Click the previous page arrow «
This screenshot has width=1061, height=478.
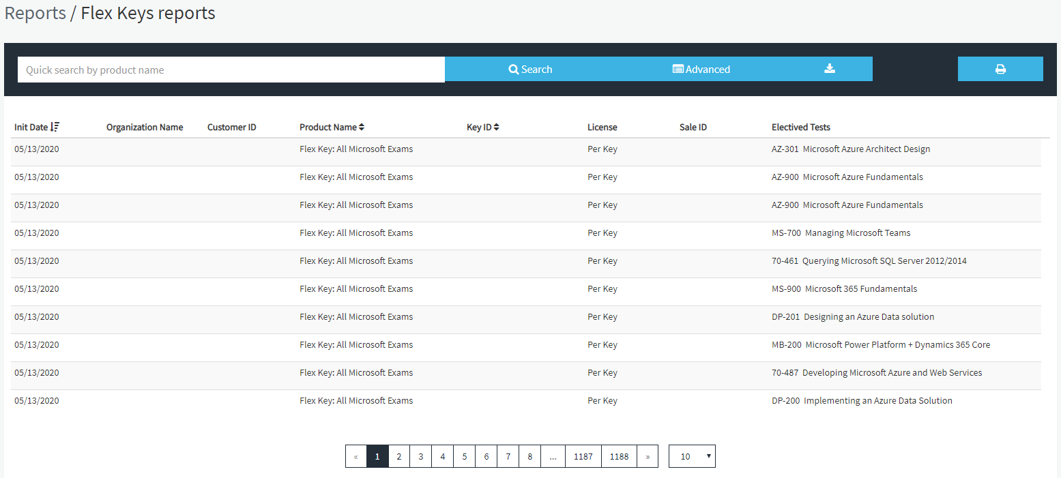(x=356, y=456)
